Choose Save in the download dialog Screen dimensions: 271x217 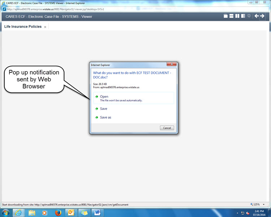[x=103, y=109]
